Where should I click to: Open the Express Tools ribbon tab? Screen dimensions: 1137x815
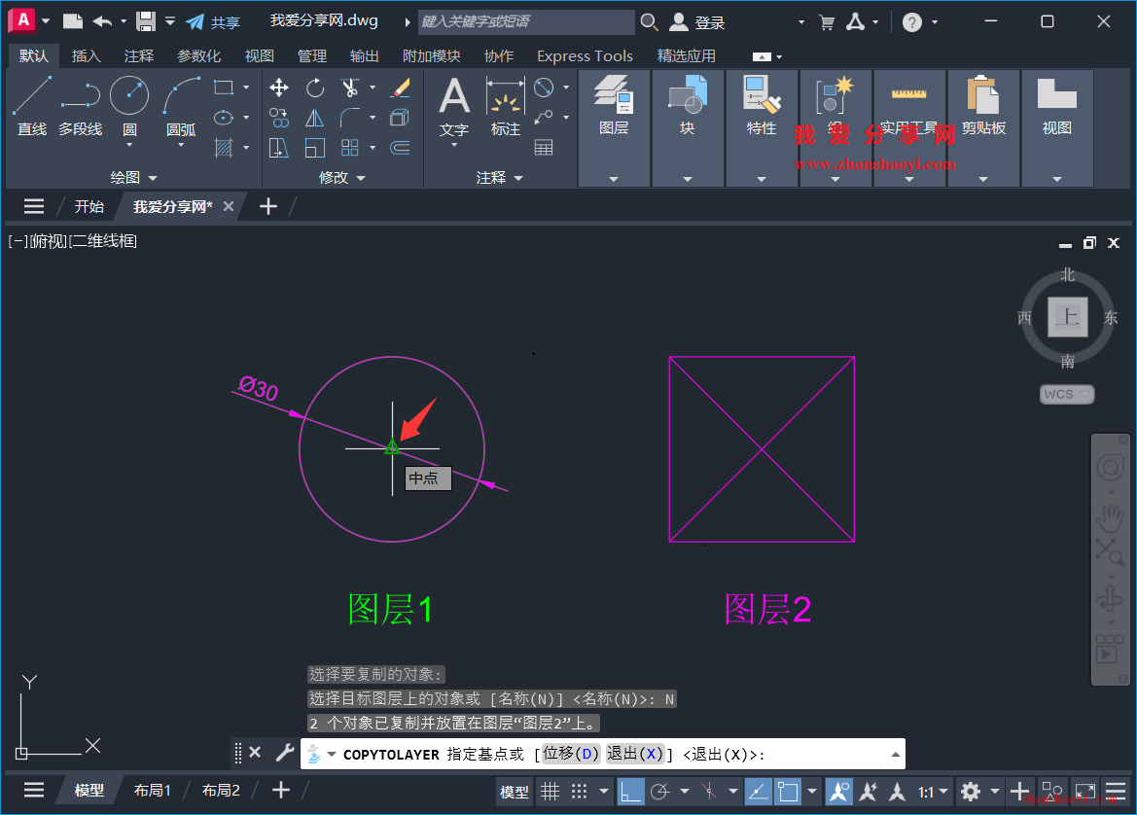tap(585, 55)
